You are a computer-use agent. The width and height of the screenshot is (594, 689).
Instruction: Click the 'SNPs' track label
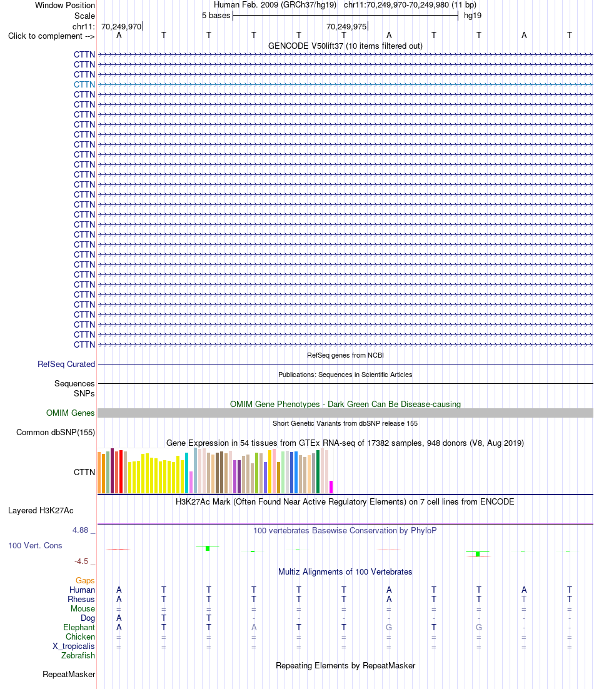click(84, 393)
